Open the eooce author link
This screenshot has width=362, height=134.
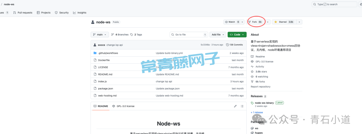102,45
